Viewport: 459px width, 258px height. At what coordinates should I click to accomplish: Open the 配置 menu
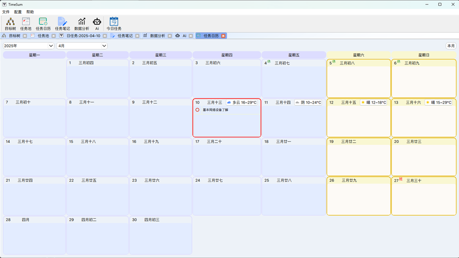(17, 11)
